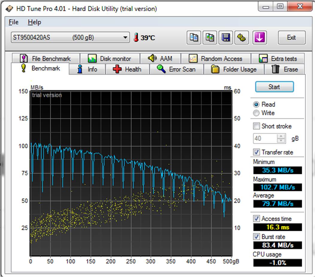Open the File menu
This screenshot has width=315, height=277.
pyautogui.click(x=13, y=22)
